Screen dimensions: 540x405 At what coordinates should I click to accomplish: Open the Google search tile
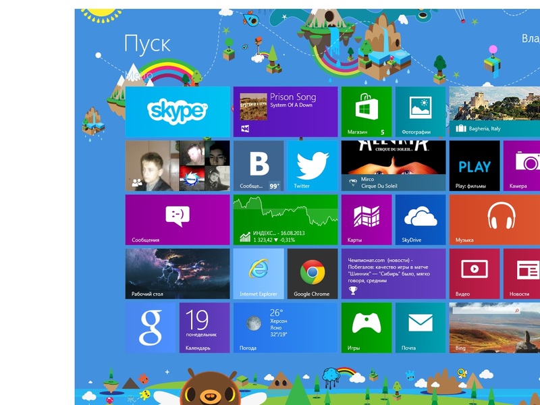(x=151, y=327)
